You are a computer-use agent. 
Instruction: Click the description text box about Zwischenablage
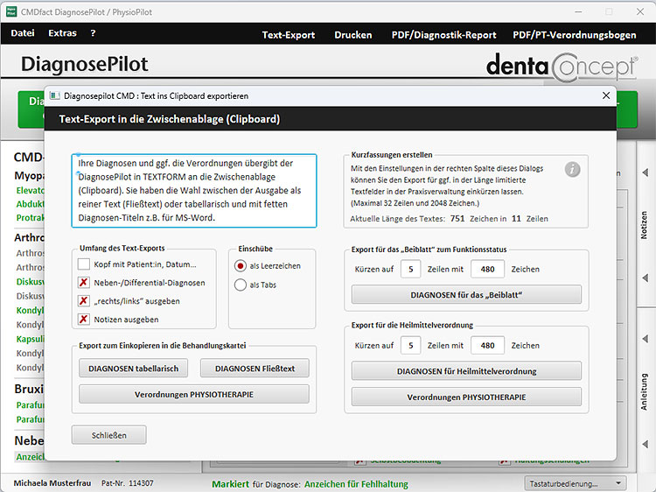click(x=194, y=191)
